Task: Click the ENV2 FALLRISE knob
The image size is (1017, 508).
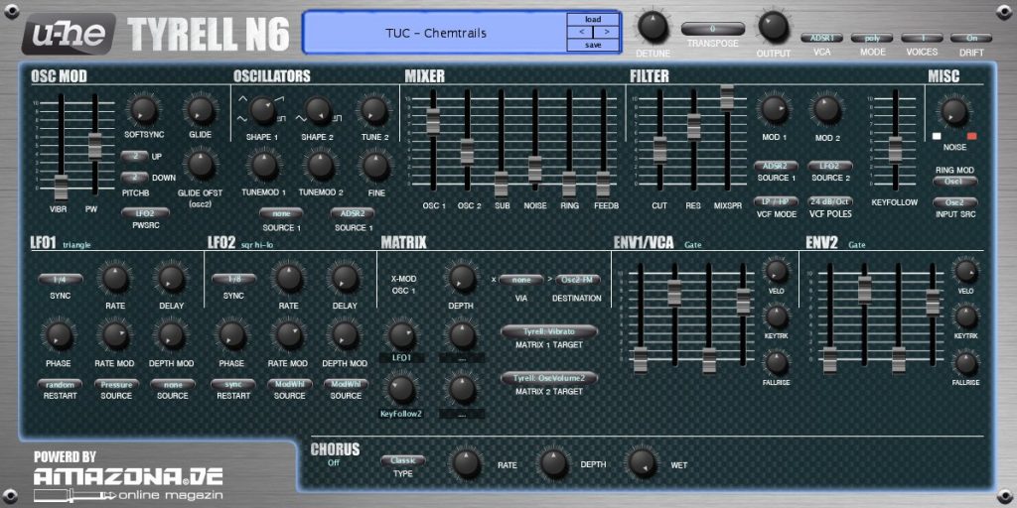Action: click(966, 363)
